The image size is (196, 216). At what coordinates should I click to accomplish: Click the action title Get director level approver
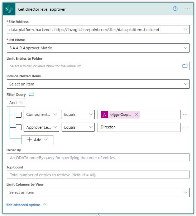point(42,9)
